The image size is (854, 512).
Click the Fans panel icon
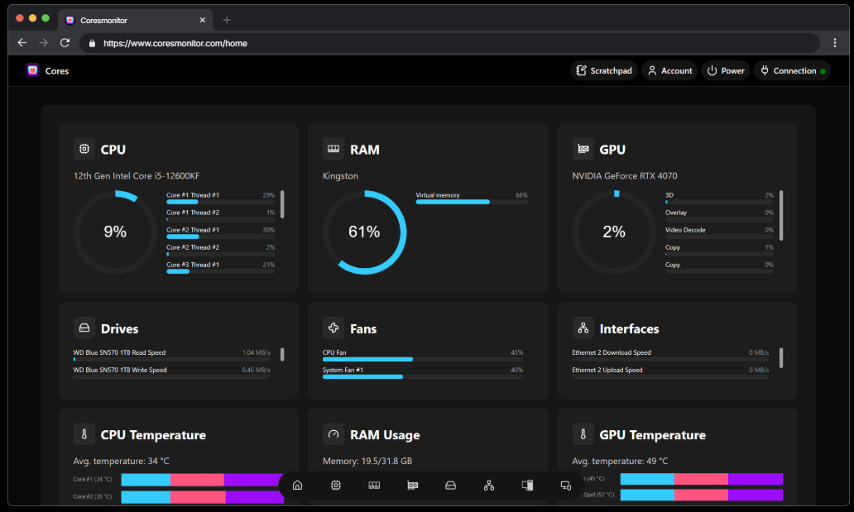[332, 328]
